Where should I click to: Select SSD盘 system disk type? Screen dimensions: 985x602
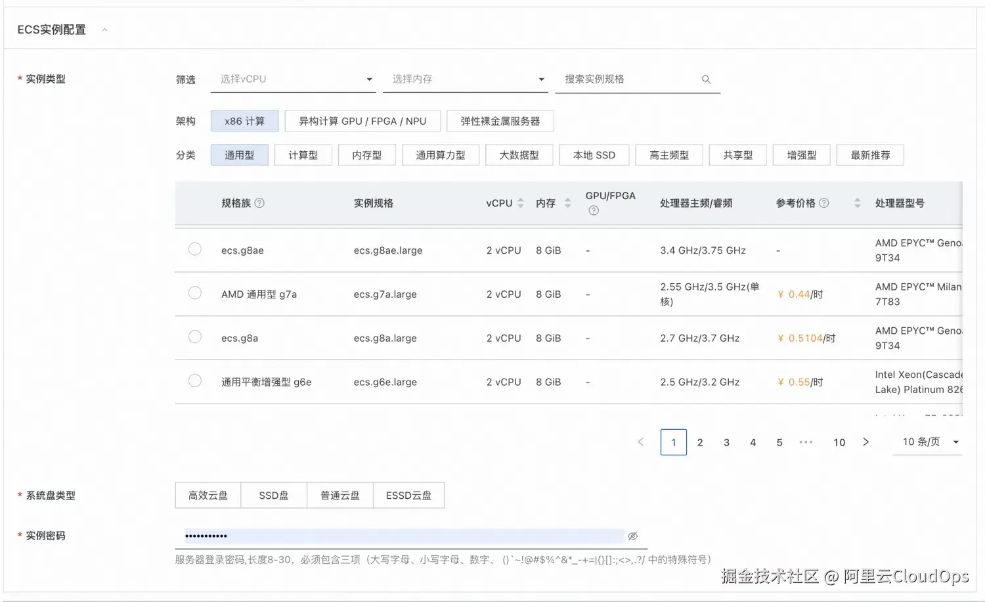274,496
